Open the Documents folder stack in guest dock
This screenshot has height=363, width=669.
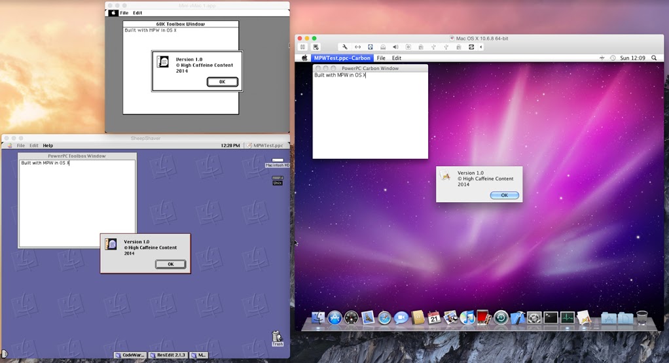tap(626, 318)
